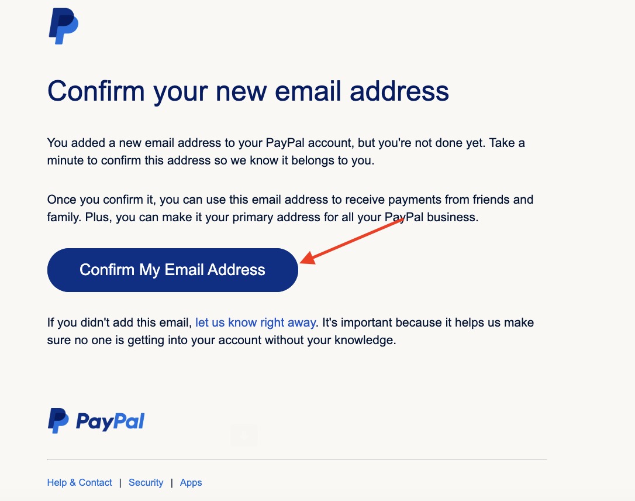Click the red arrow's tail over 'PayPal business'

click(399, 221)
